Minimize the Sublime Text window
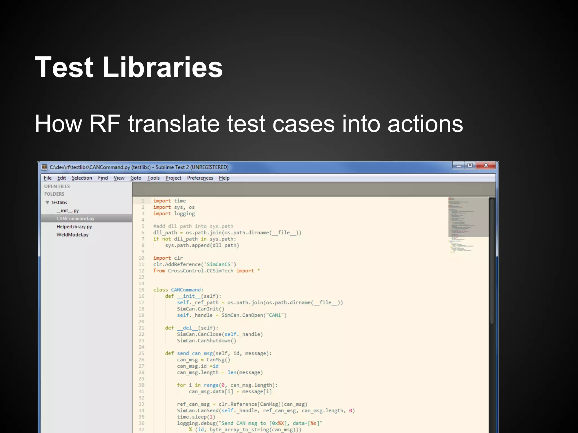This screenshot has height=433, width=578. coord(459,165)
